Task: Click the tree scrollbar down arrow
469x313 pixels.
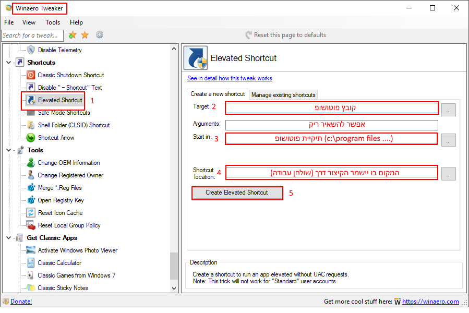Action: pyautogui.click(x=174, y=288)
